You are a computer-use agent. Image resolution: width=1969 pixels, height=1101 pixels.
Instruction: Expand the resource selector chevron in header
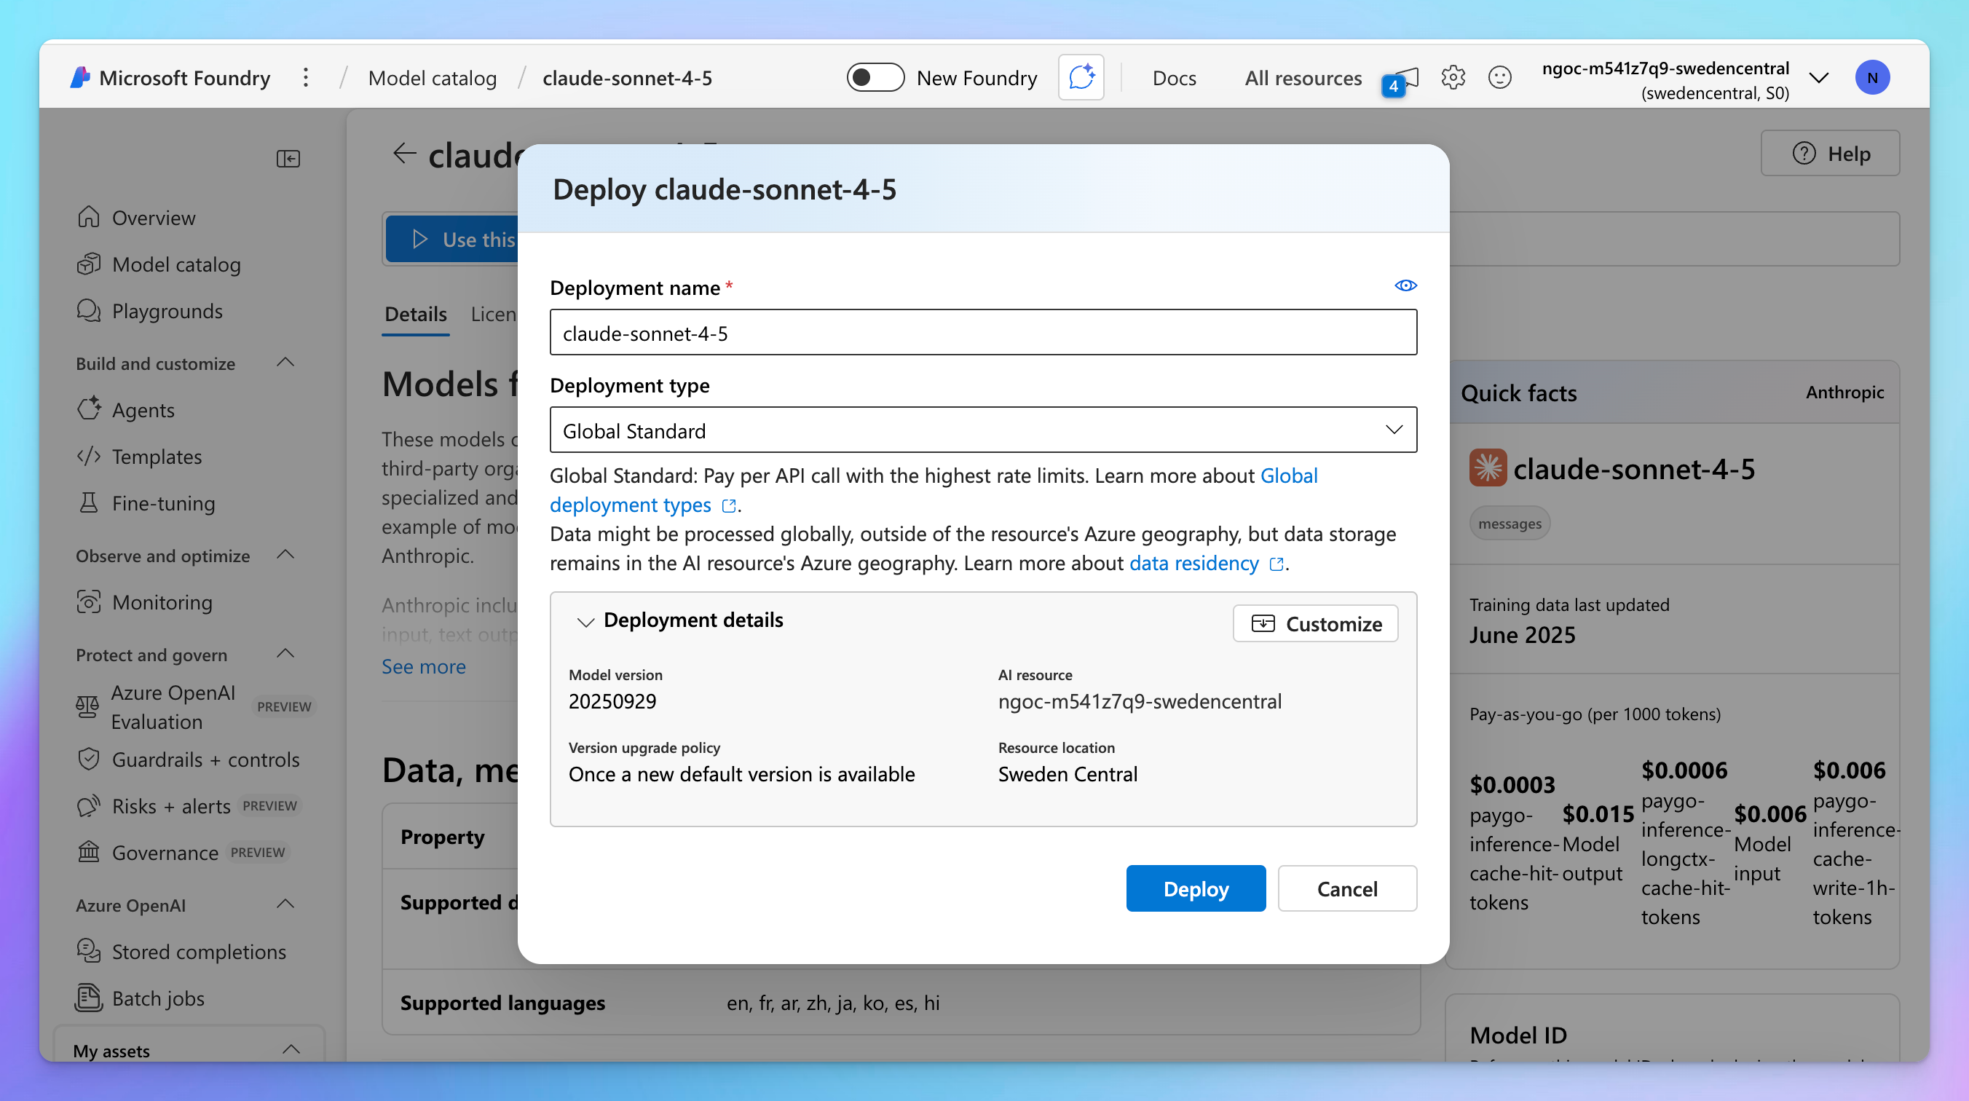[1819, 78]
